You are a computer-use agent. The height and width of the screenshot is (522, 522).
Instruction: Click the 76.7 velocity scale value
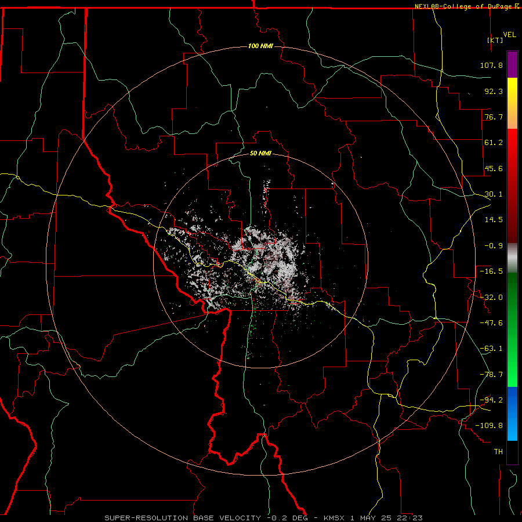[494, 117]
